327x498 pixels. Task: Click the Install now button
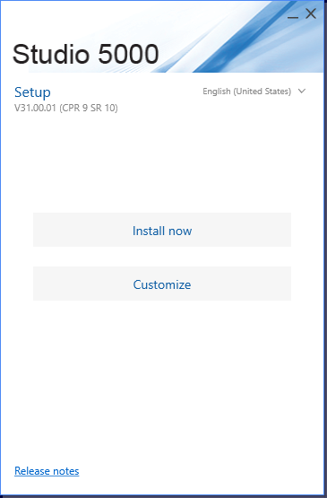(x=162, y=230)
